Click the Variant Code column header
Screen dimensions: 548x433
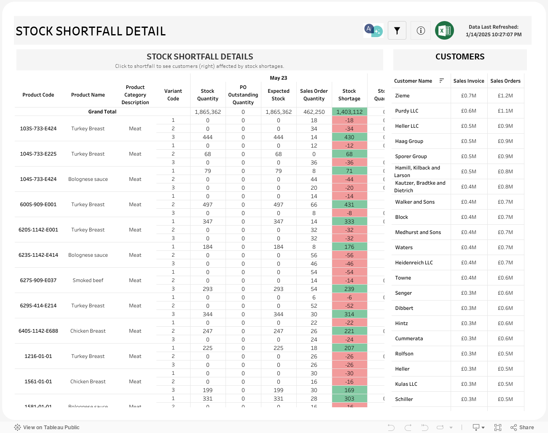(173, 95)
